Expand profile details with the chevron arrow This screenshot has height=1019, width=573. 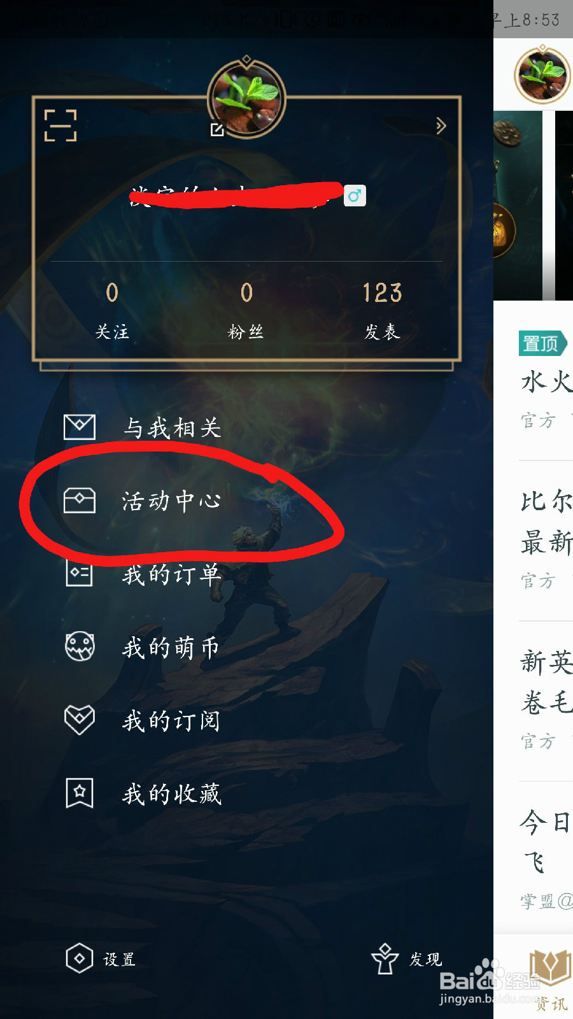click(441, 125)
